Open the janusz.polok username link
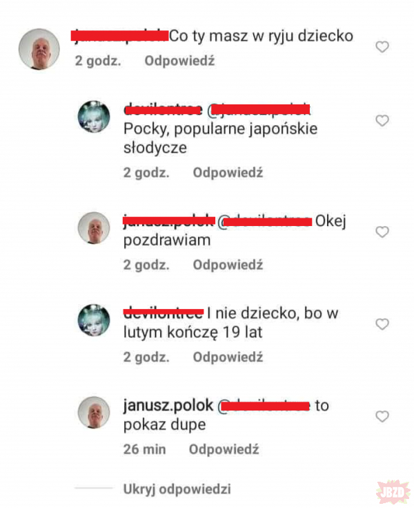This screenshot has height=508, width=414. click(x=168, y=406)
